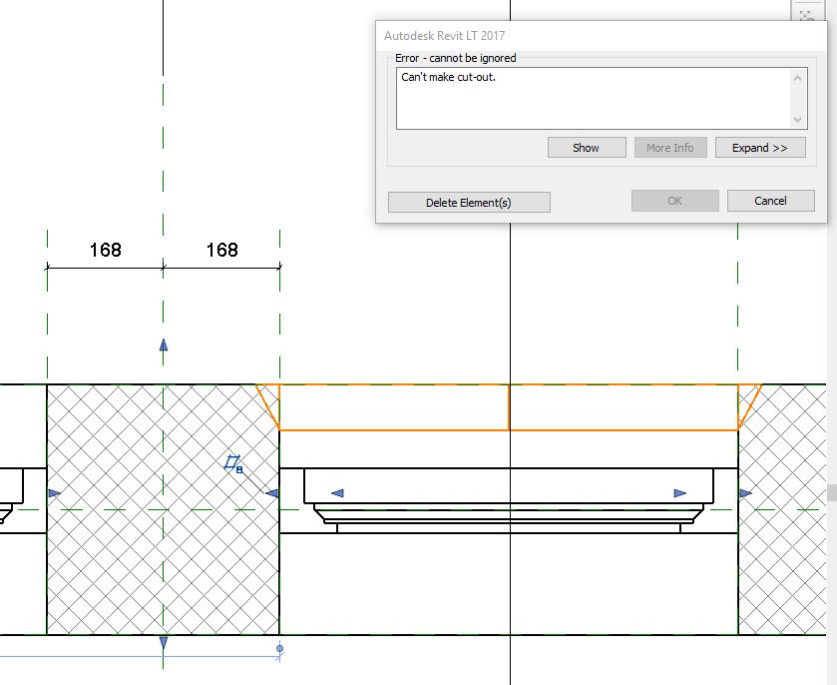Screen dimensions: 837x685
Task: Click the scroll-up arrow in the error text box
Action: coord(796,78)
